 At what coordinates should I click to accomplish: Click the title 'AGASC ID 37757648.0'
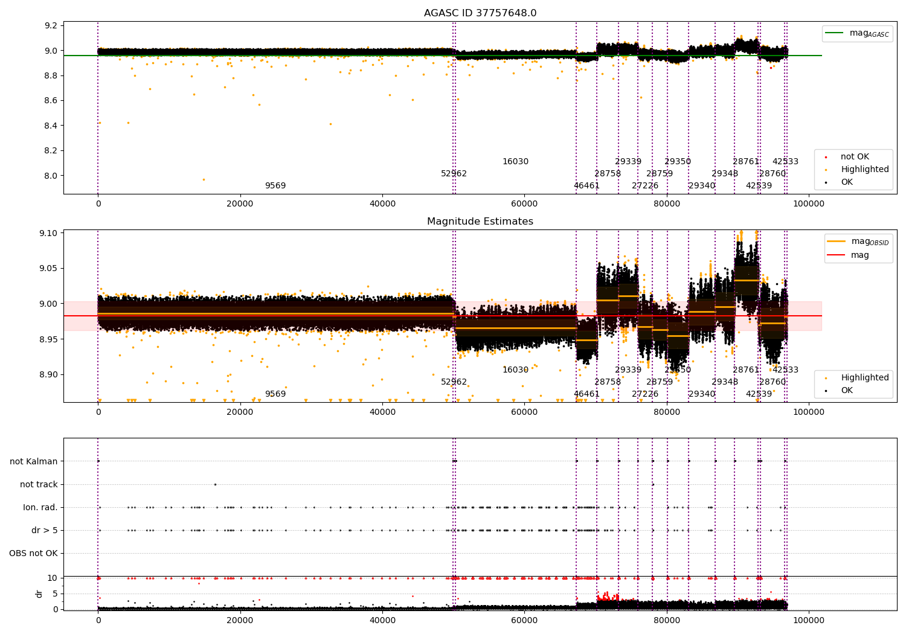[480, 13]
